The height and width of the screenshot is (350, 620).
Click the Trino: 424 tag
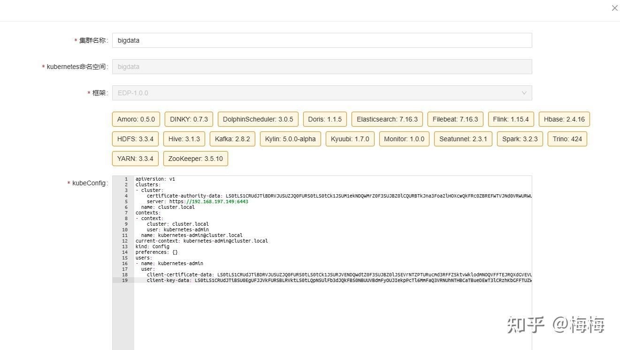(567, 139)
